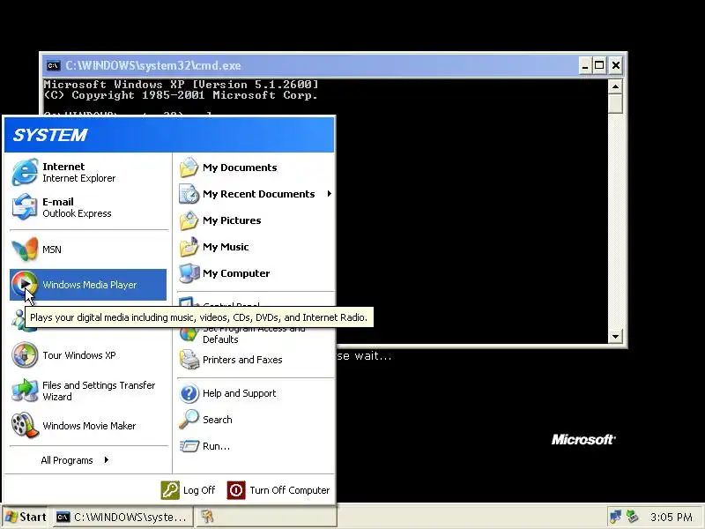Launch Outlook Express E-mail icon
The height and width of the screenshot is (529, 705).
(25, 207)
